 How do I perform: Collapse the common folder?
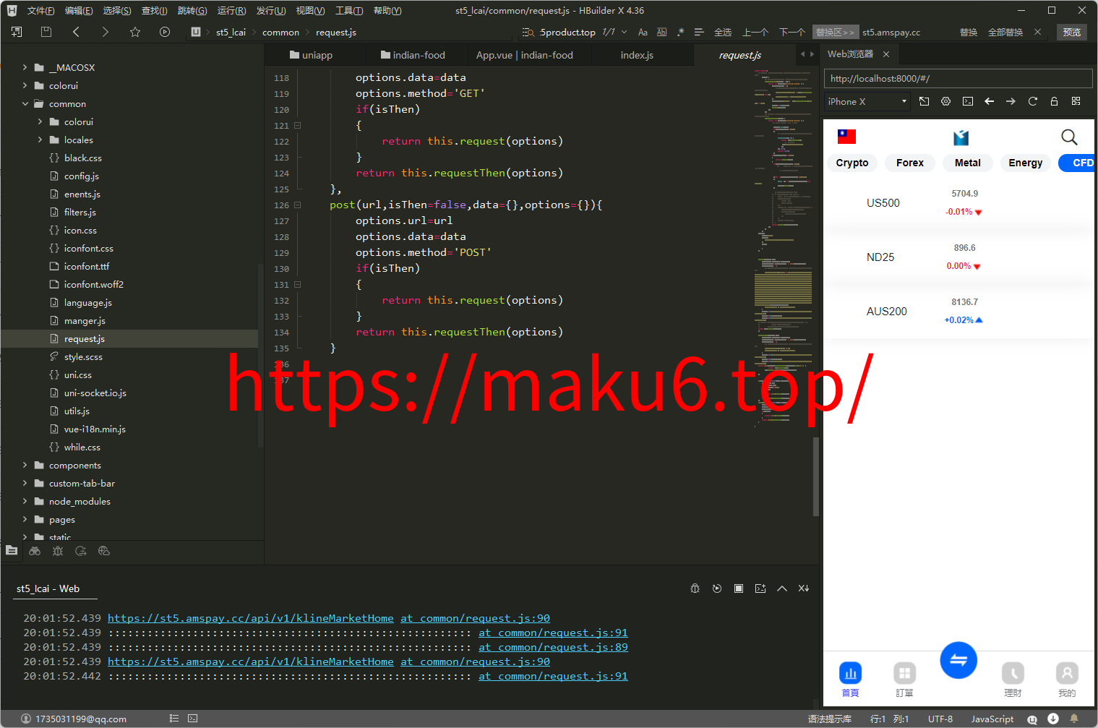pyautogui.click(x=25, y=103)
